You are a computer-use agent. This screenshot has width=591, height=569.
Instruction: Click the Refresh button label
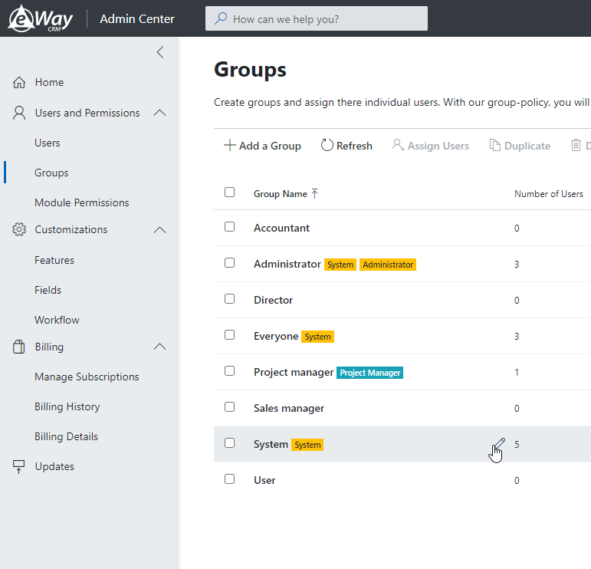(354, 146)
